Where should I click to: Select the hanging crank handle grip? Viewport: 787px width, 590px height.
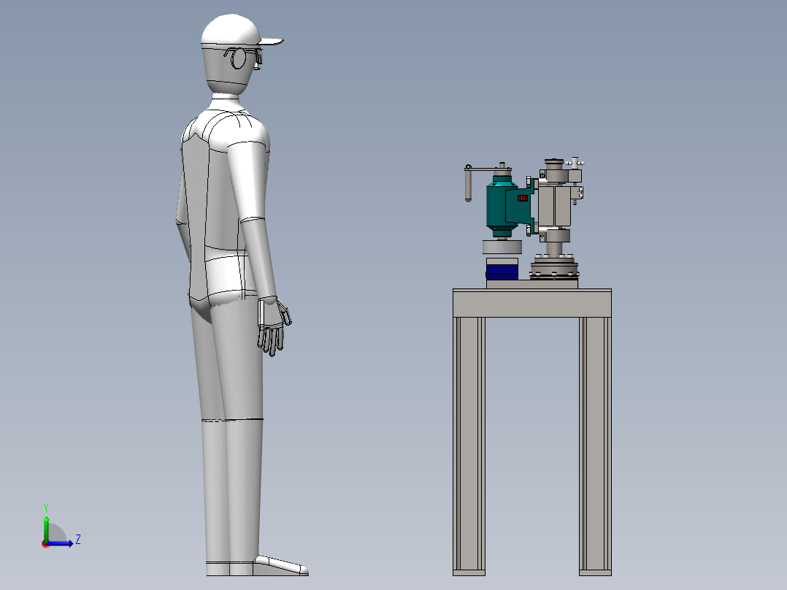468,184
